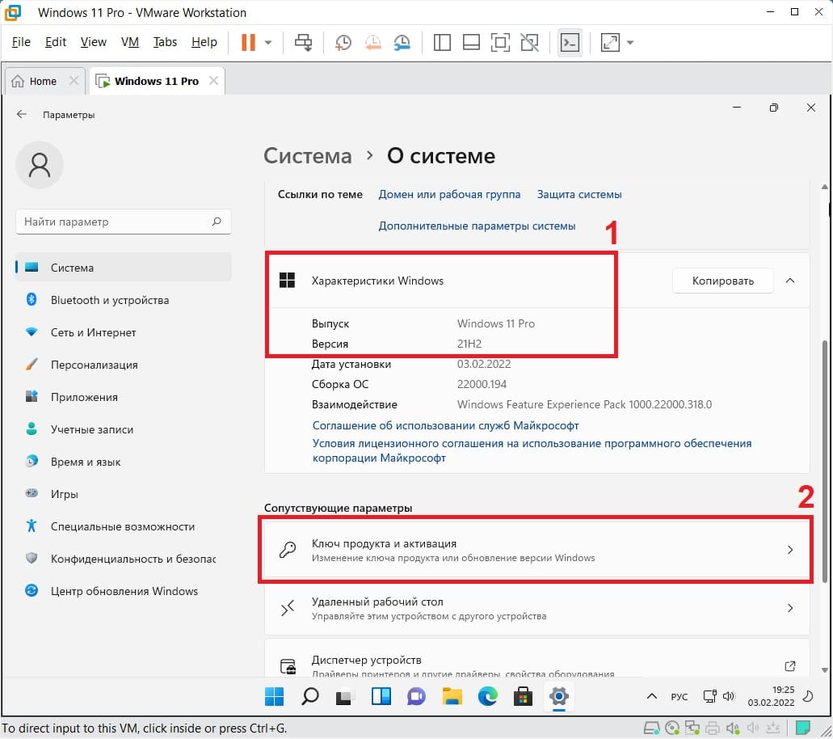The image size is (833, 739).
Task: Open Соглашение об использовании служб Майкрософт
Action: (445, 425)
